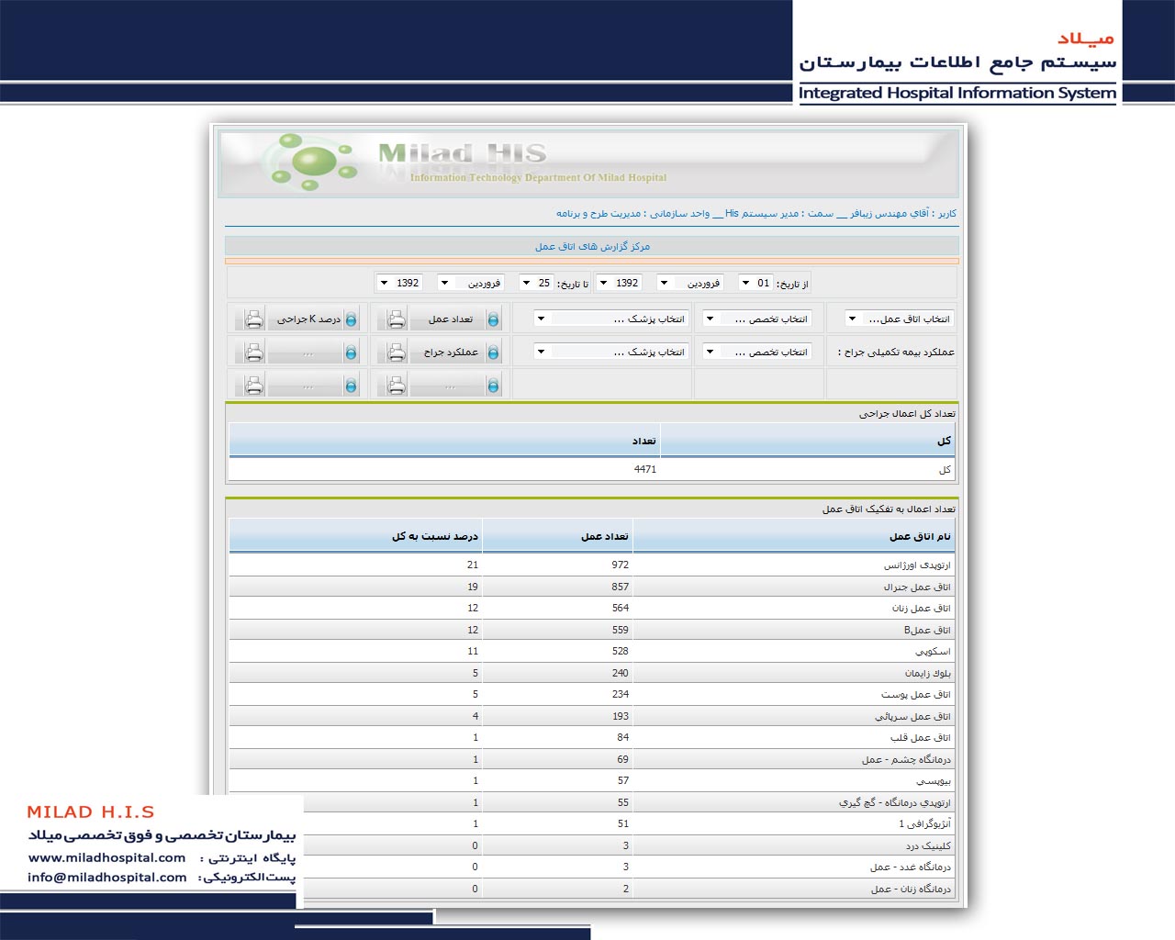Click the operation count cell 559
Viewport: 1175px width, 940px height.
click(621, 630)
